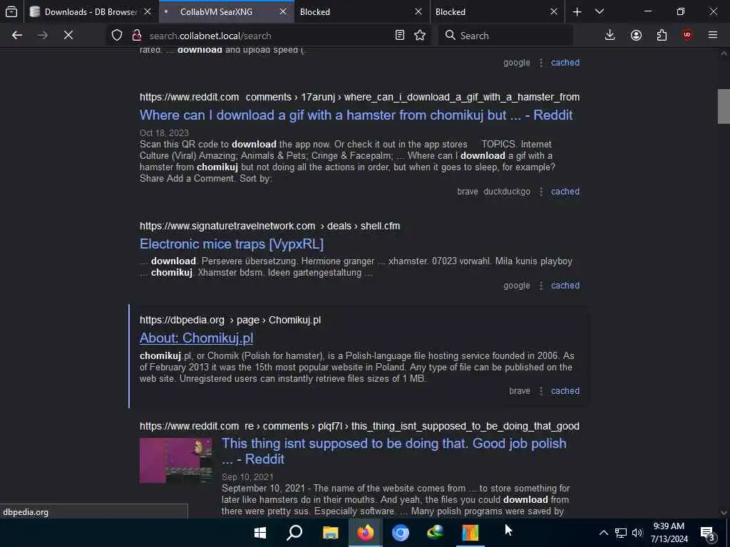Screen dimensions: 730x547
Task: Toggle reader view icon in address bar
Action: (399, 36)
